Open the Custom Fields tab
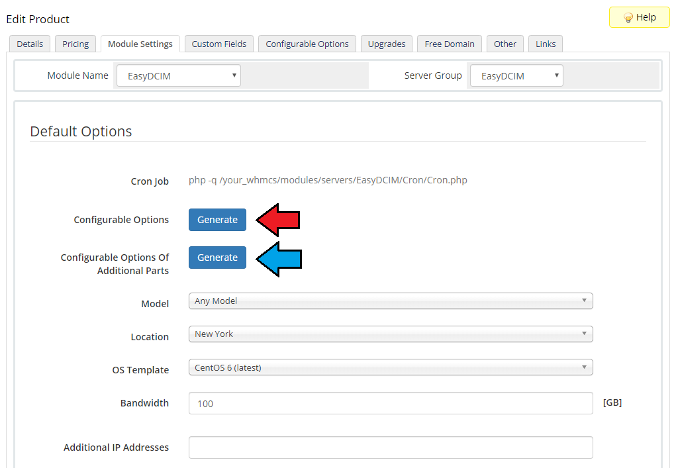Image resolution: width=678 pixels, height=468 pixels. tap(218, 44)
